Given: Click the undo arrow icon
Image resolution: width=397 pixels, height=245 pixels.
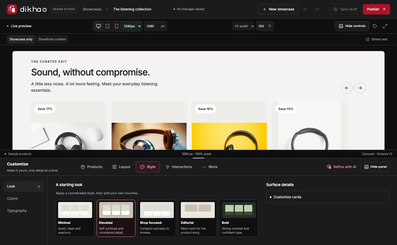Looking at the screenshot, I should 305,9.
